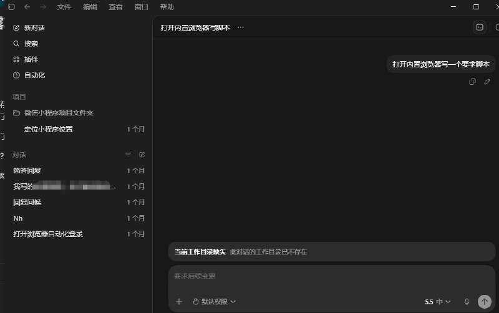Open the 5.5 中 model dropdown

[438, 302]
